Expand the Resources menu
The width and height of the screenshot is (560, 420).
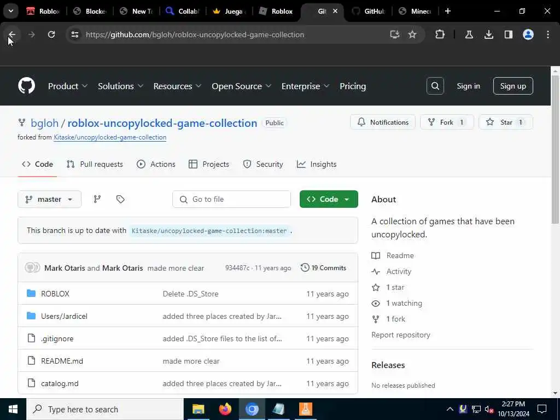click(x=177, y=86)
